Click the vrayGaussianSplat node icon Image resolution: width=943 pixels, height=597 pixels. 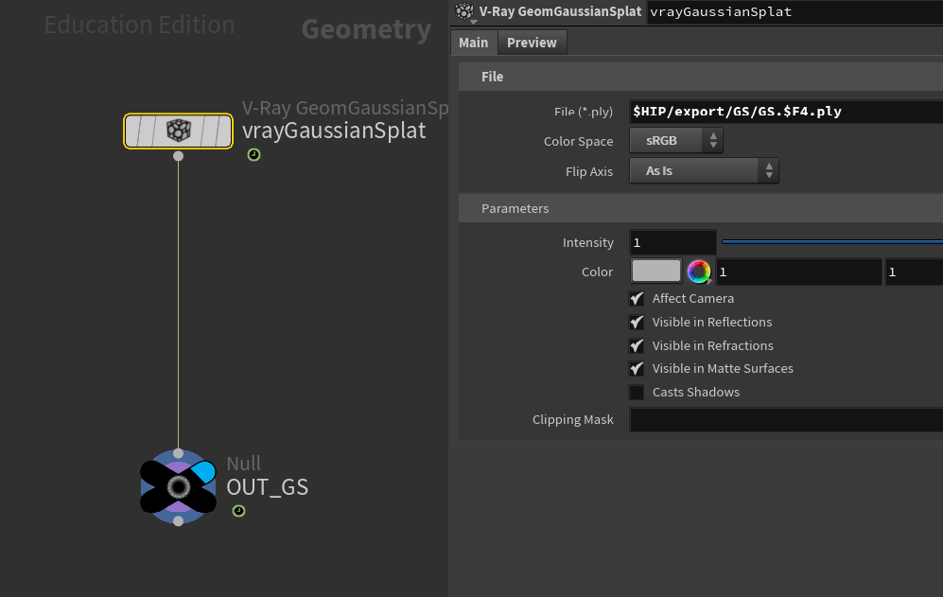[178, 131]
